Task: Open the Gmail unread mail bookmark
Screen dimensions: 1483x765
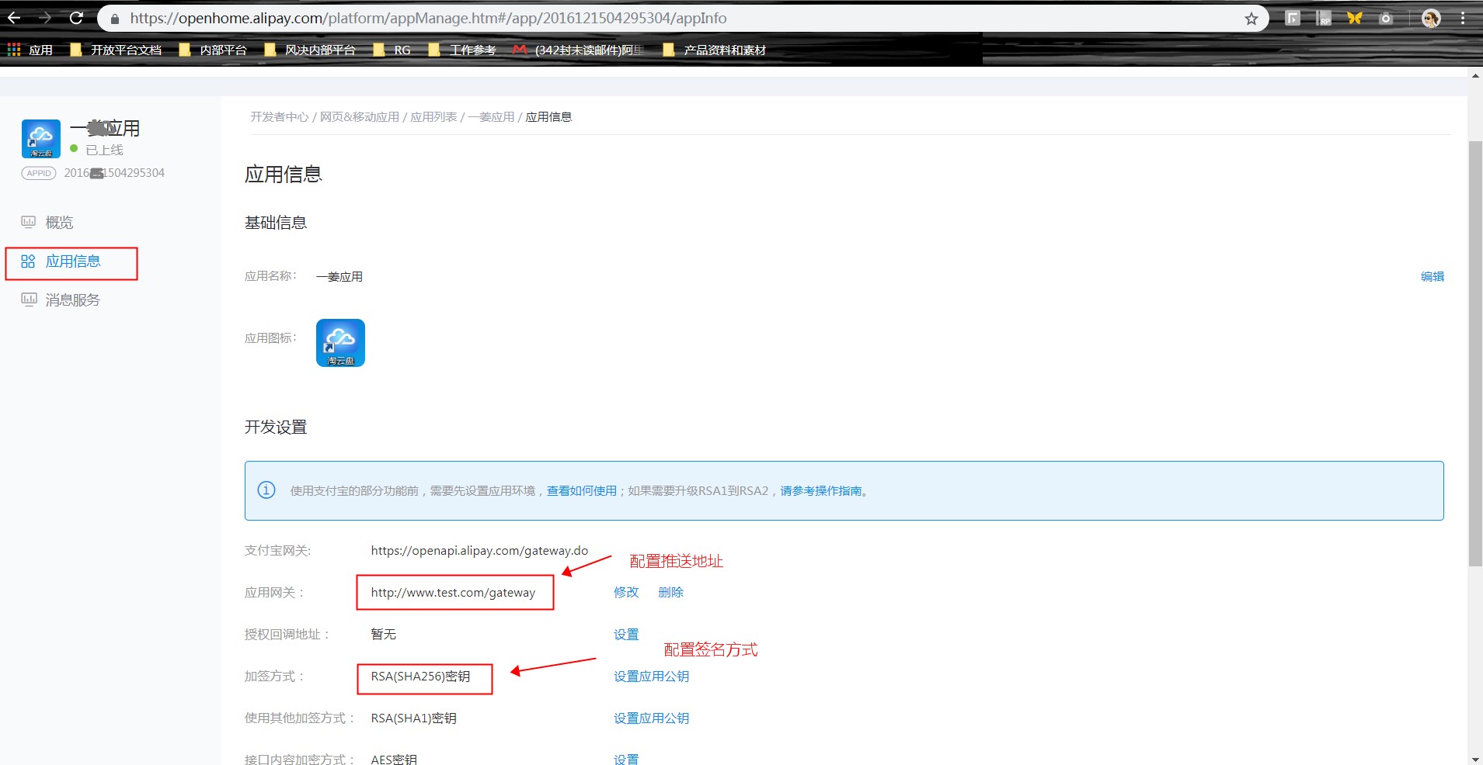Action: tap(579, 50)
